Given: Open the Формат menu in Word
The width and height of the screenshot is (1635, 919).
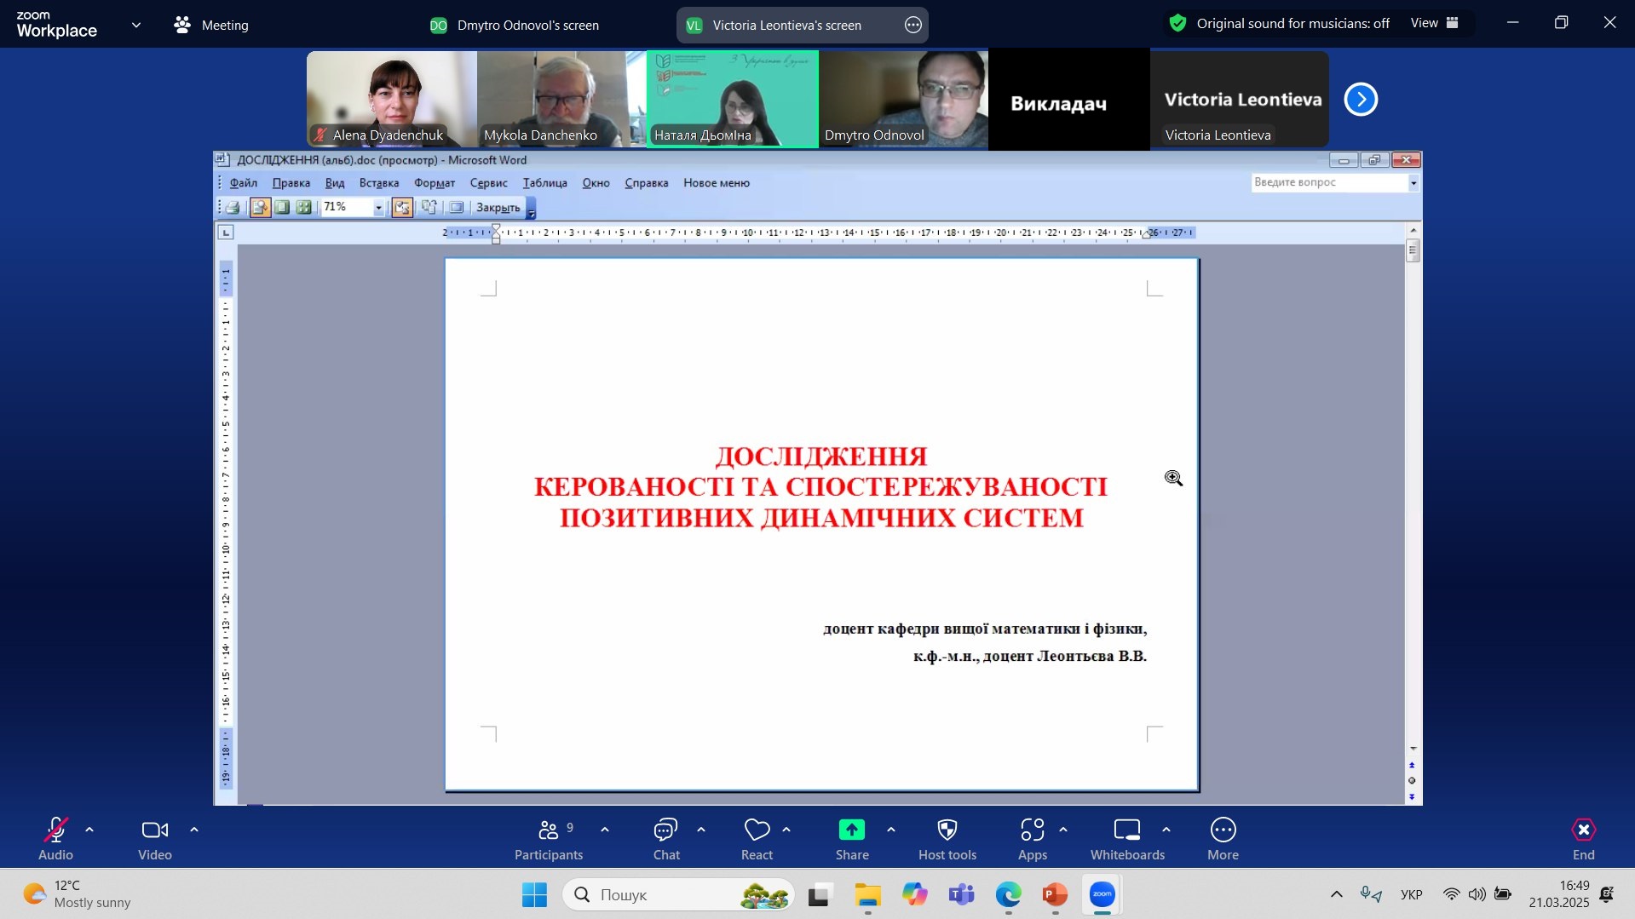Looking at the screenshot, I should 434,183.
